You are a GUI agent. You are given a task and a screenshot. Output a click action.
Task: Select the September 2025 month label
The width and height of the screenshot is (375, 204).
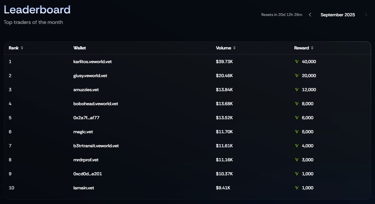click(338, 15)
